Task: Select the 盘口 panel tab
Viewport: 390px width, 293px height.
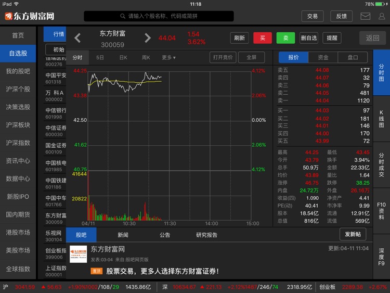Action: 353,57
